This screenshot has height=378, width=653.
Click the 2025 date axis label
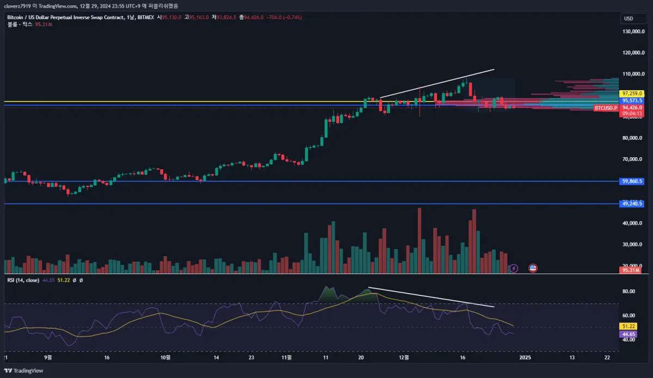click(525, 358)
